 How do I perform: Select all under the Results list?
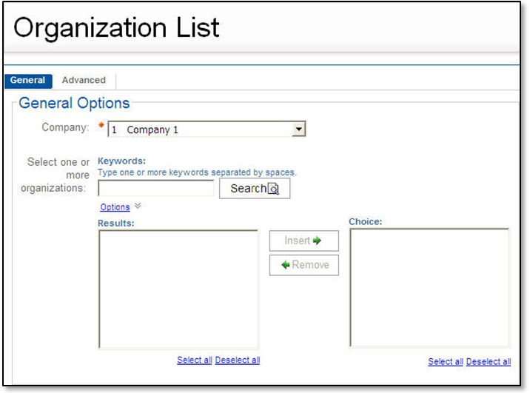tap(195, 360)
